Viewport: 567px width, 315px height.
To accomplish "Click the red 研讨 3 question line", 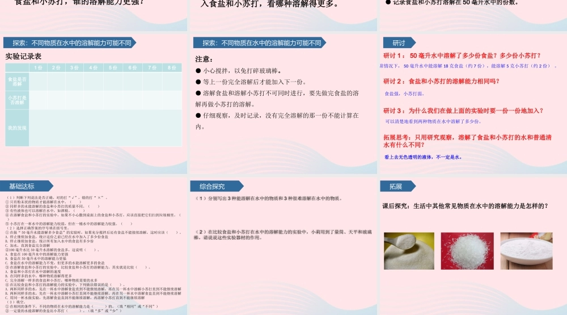I will [463, 110].
